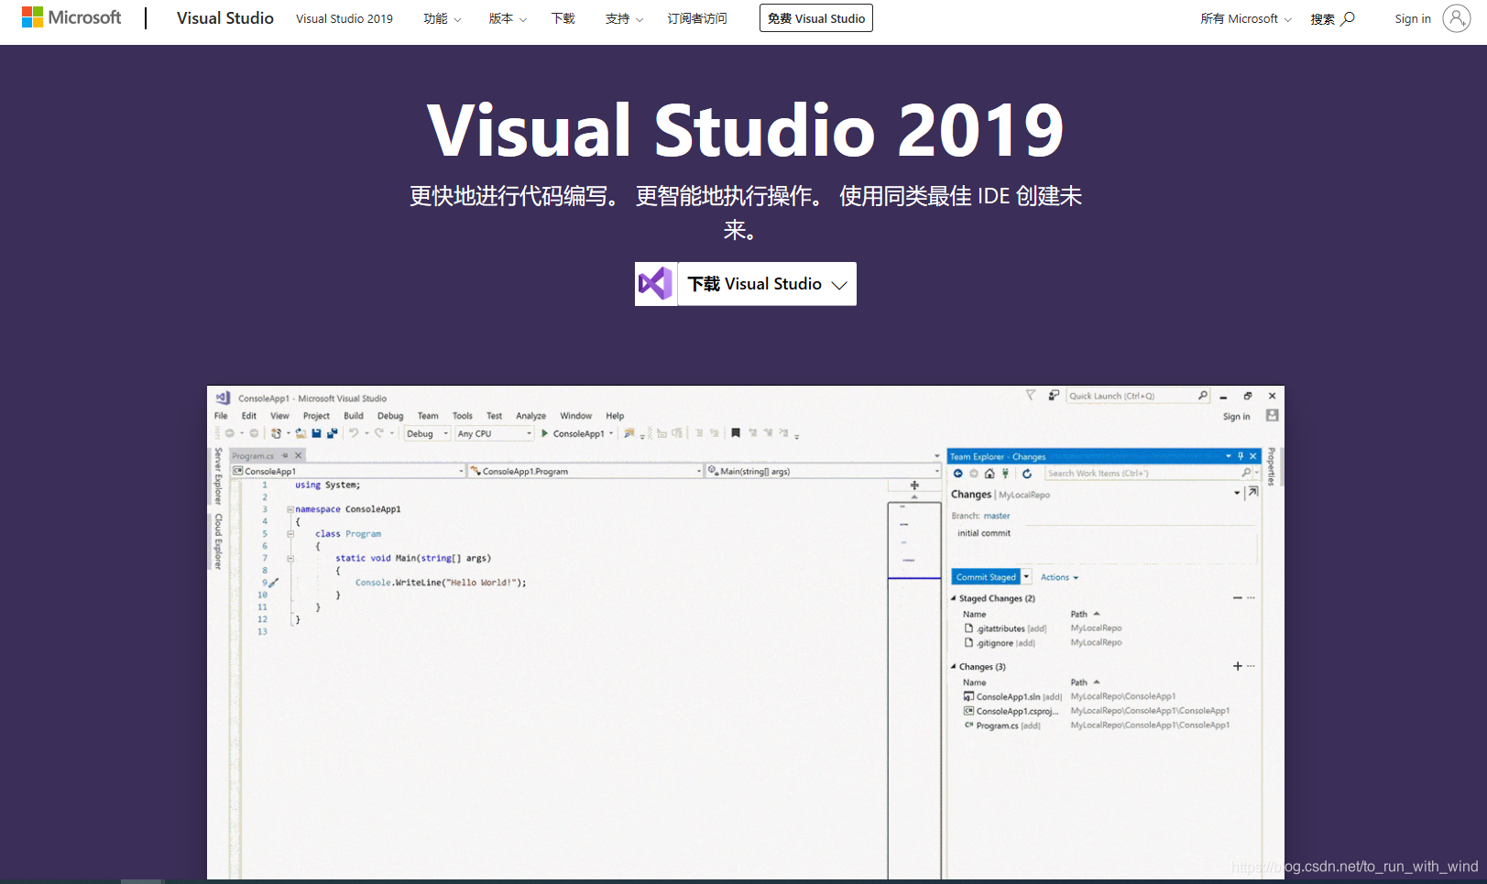Image resolution: width=1487 pixels, height=884 pixels.
Task: Collapse the class Program code block
Action: point(290,533)
